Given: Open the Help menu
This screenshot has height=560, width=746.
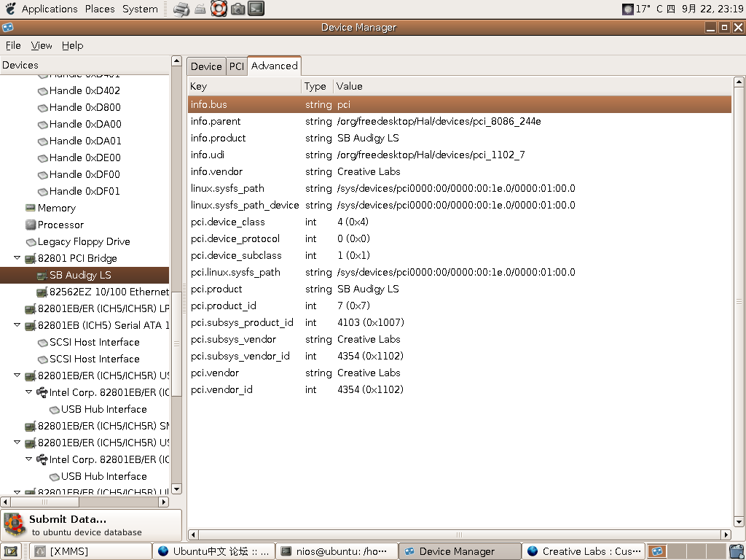Looking at the screenshot, I should pos(72,46).
